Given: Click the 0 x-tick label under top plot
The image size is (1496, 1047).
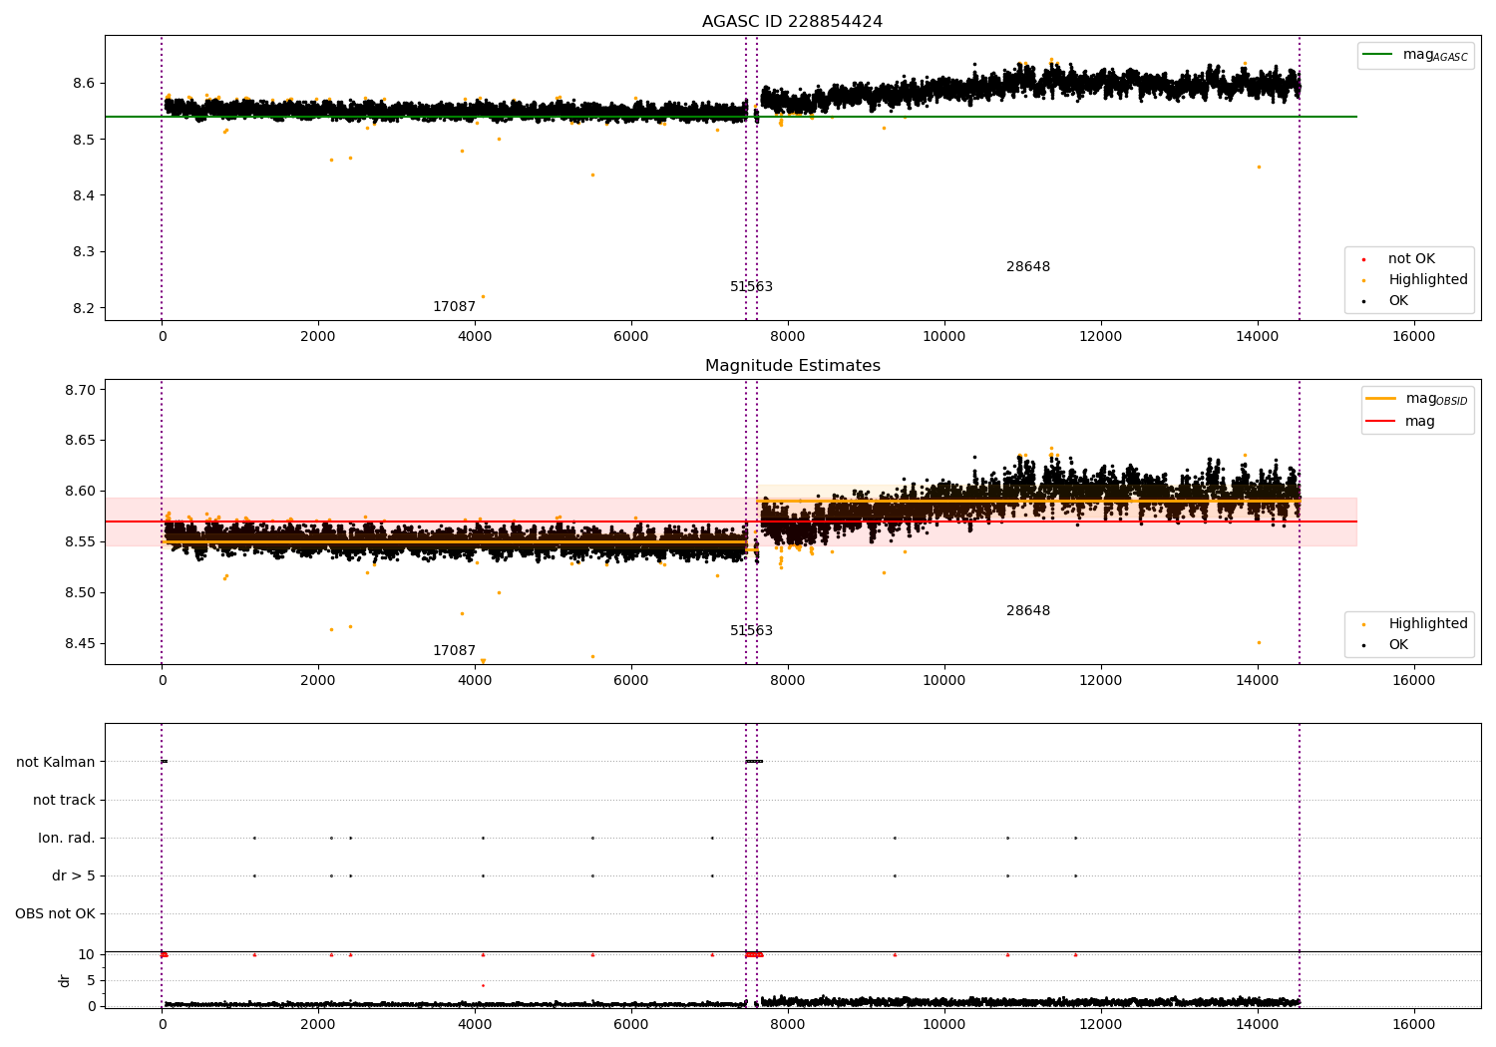Looking at the screenshot, I should 162,336.
